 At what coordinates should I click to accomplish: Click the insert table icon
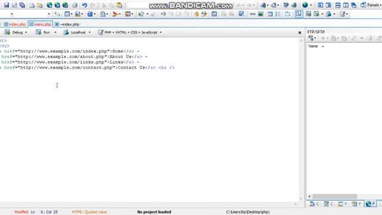270,14
